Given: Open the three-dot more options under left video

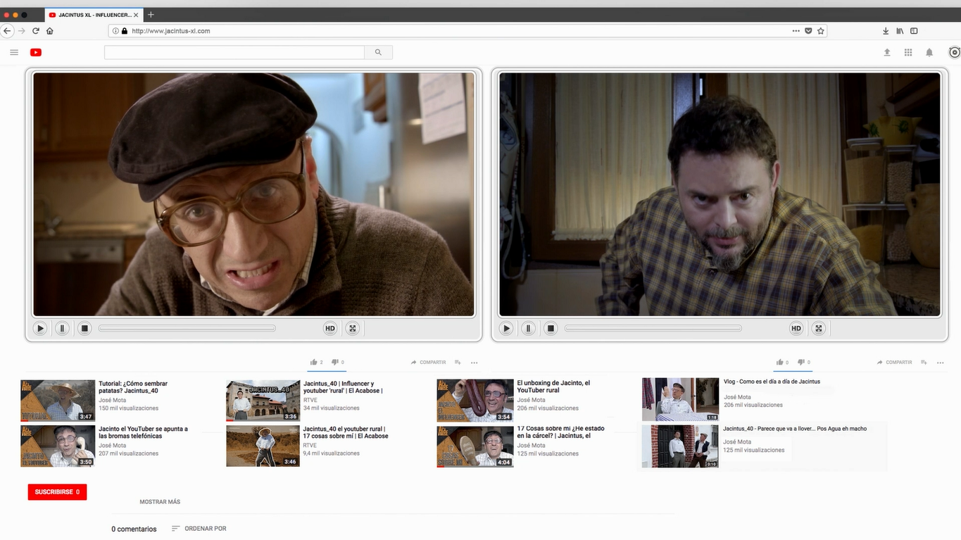Looking at the screenshot, I should click(x=474, y=363).
